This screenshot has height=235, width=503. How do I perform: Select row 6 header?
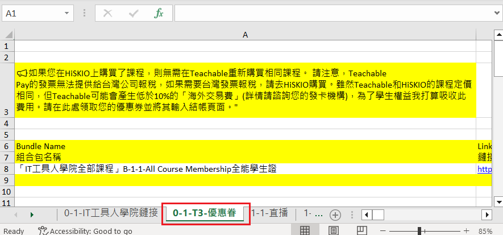tap(7, 146)
